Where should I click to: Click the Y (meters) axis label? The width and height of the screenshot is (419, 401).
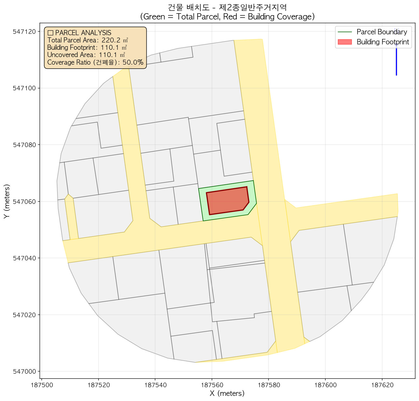tap(7, 201)
